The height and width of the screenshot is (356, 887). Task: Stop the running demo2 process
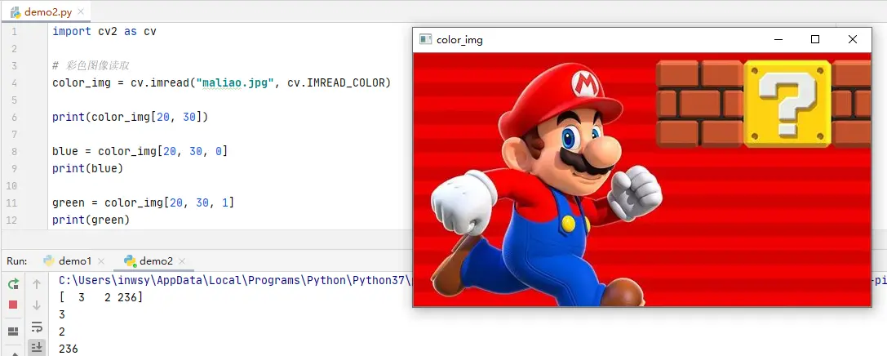[x=13, y=305]
